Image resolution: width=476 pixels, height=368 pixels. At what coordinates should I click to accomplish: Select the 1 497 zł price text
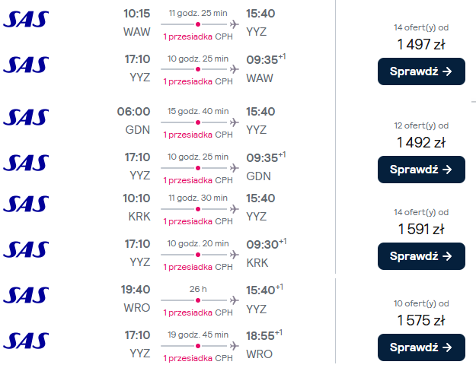(x=421, y=45)
